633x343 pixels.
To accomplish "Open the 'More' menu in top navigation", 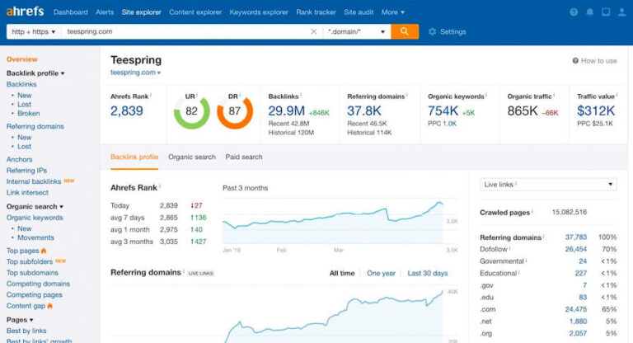I will click(392, 12).
